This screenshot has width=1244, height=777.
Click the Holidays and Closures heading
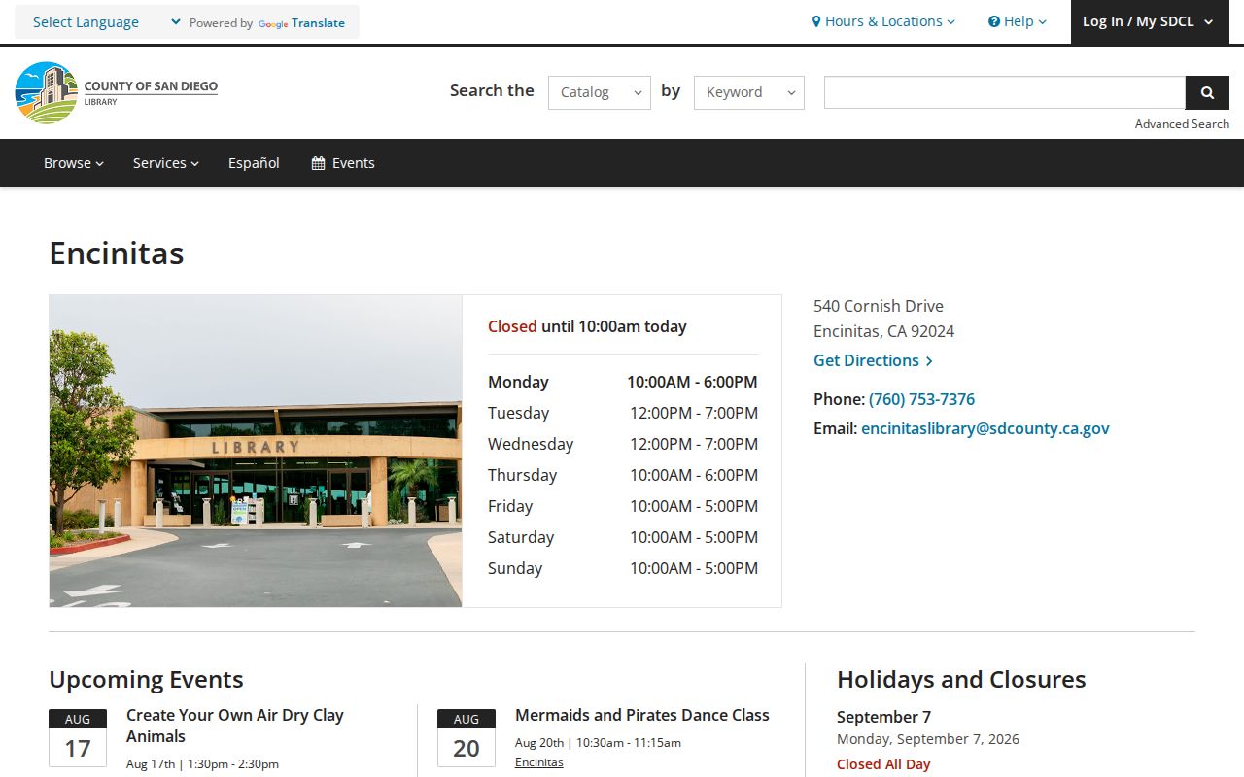pos(961,679)
